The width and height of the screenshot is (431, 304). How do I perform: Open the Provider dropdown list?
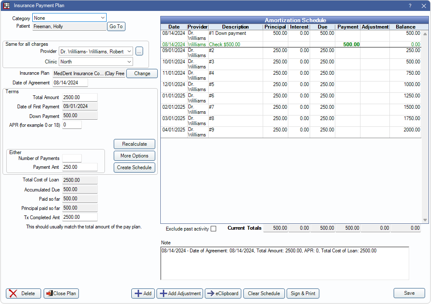coord(129,51)
